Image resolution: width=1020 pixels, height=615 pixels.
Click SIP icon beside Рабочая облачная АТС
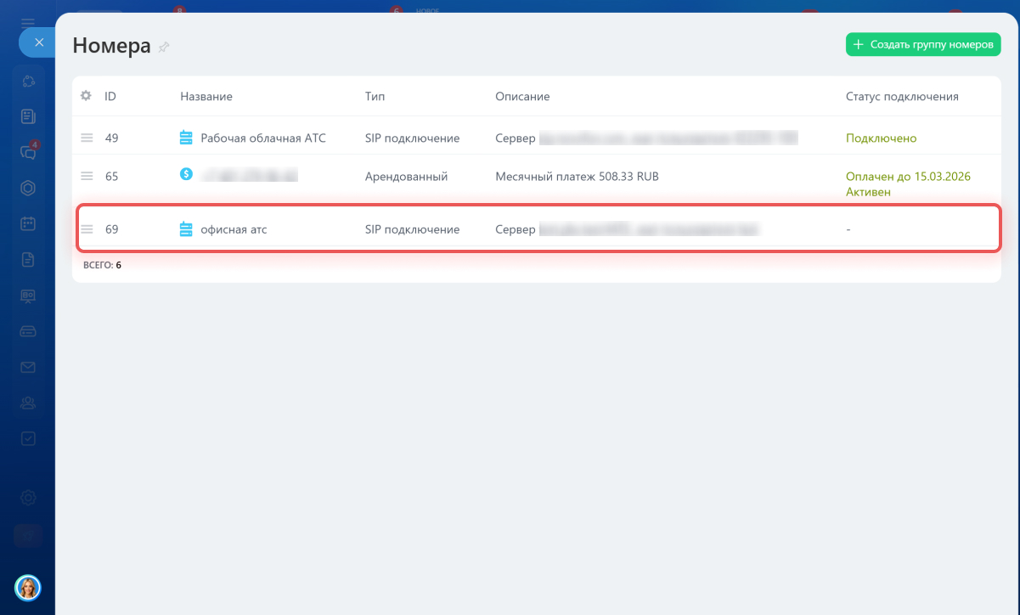187,138
